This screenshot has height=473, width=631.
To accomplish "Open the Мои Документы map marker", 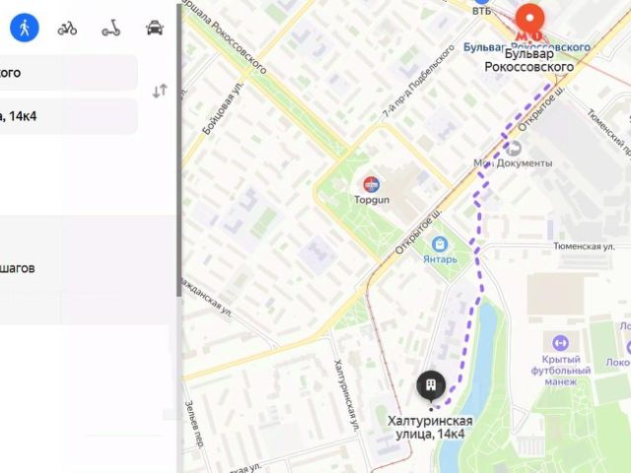I will (x=514, y=149).
